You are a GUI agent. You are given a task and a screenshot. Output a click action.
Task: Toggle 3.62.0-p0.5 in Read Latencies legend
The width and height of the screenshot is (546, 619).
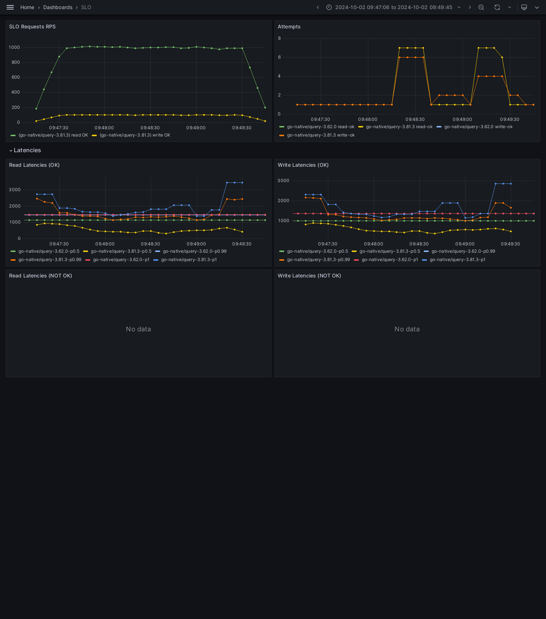coord(49,251)
